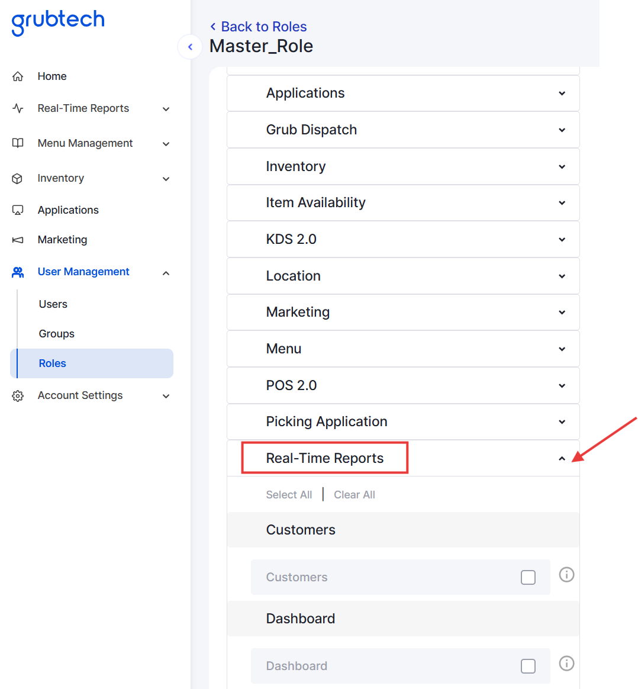Screen dimensions: 638x689
Task: Expand Account Settings submenu chevron
Action: click(x=166, y=397)
